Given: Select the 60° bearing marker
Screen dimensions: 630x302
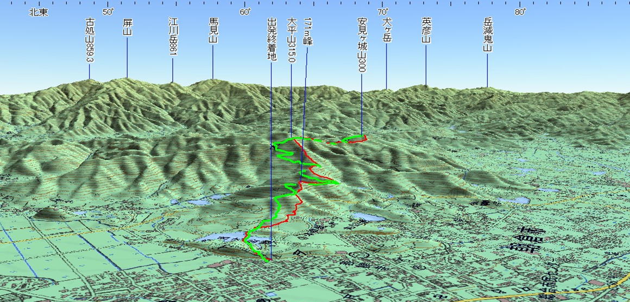Looking at the screenshot, I should [x=245, y=12].
